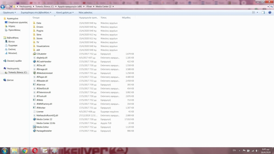
Task: Select the JRMediaUninstall icon
Action: pos(34,73)
